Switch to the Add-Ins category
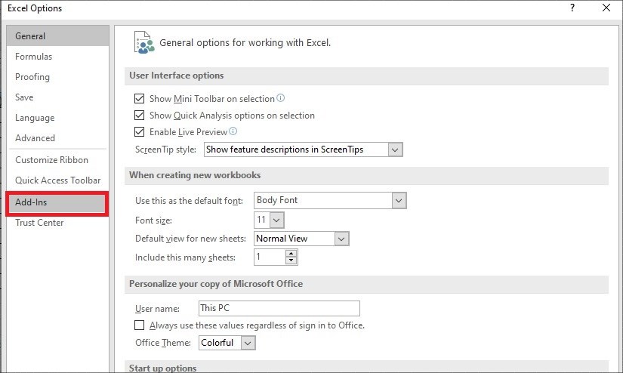 tap(57, 203)
